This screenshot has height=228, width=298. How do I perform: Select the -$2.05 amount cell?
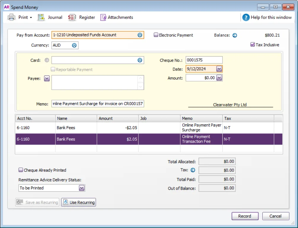coord(118,128)
